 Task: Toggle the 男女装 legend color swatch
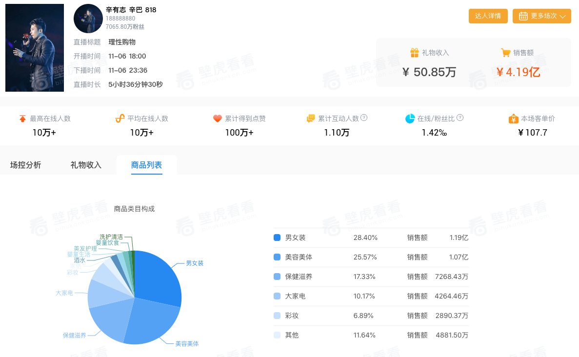coord(277,238)
